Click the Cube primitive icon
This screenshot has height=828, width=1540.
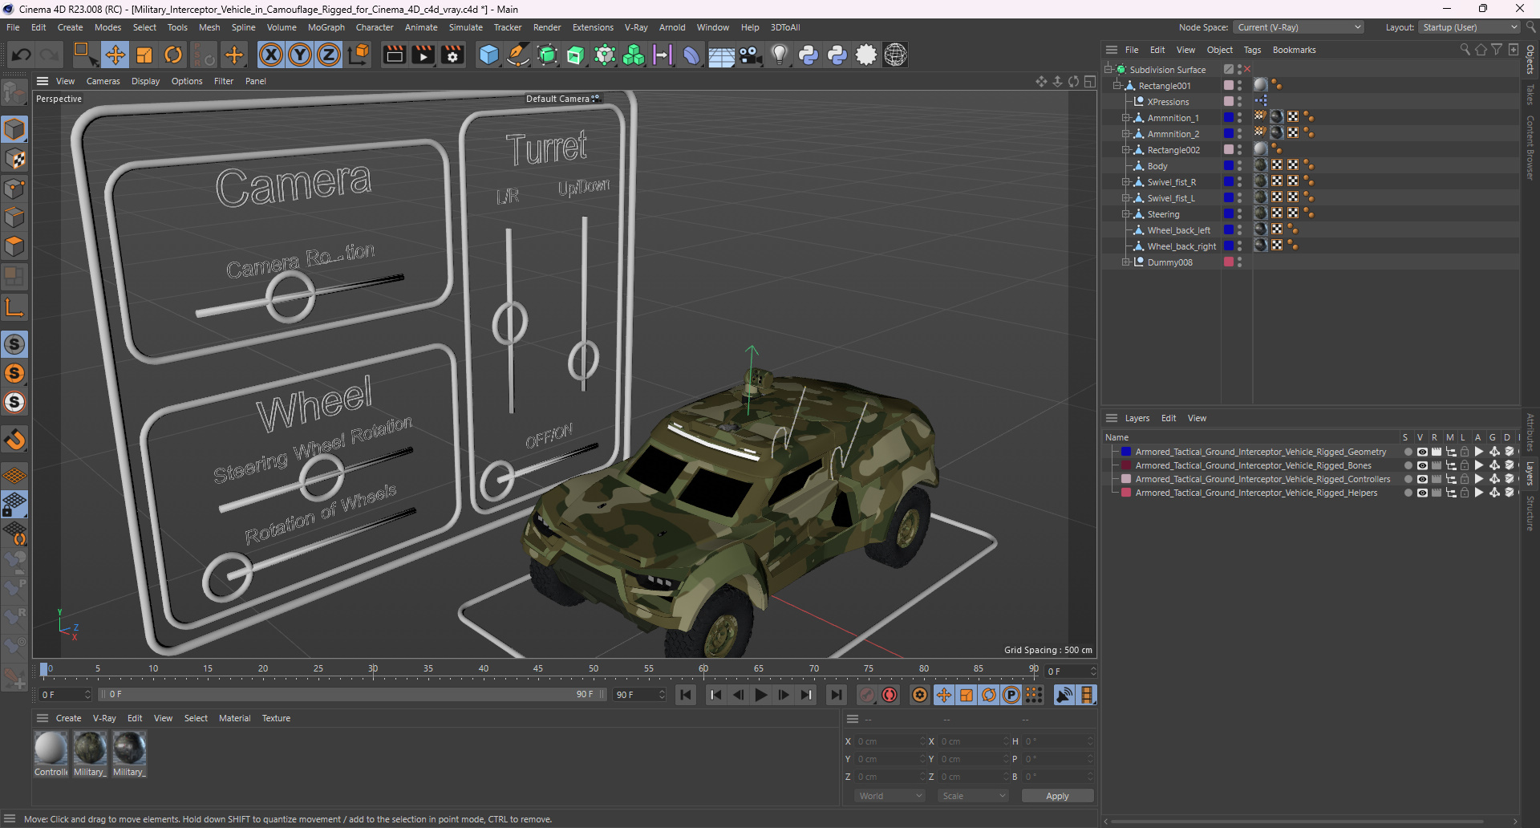(488, 55)
